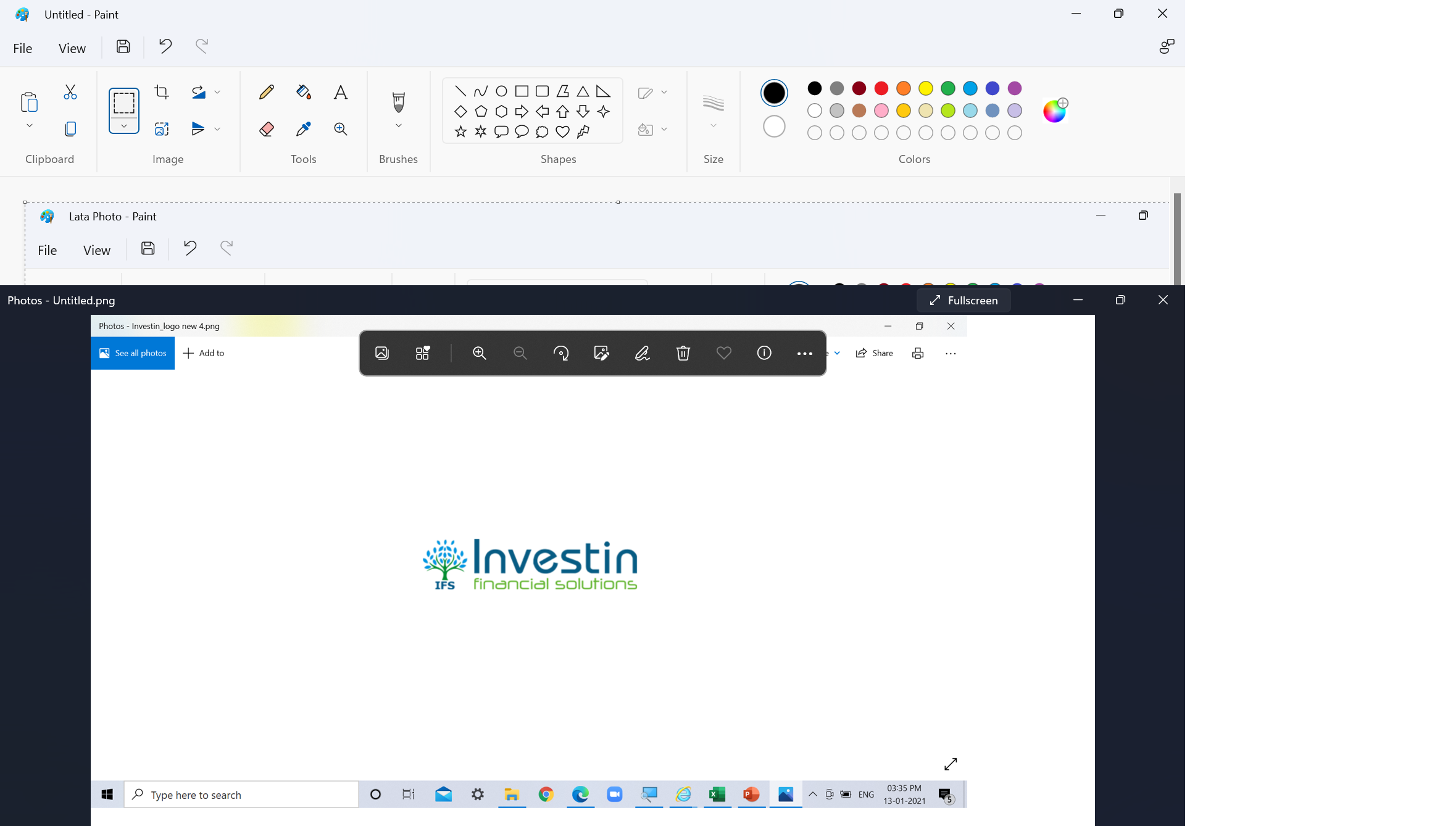Viewport: 1453px width, 826px height.
Task: Click Save icon in Untitled Paint toolbar
Action: (x=123, y=46)
